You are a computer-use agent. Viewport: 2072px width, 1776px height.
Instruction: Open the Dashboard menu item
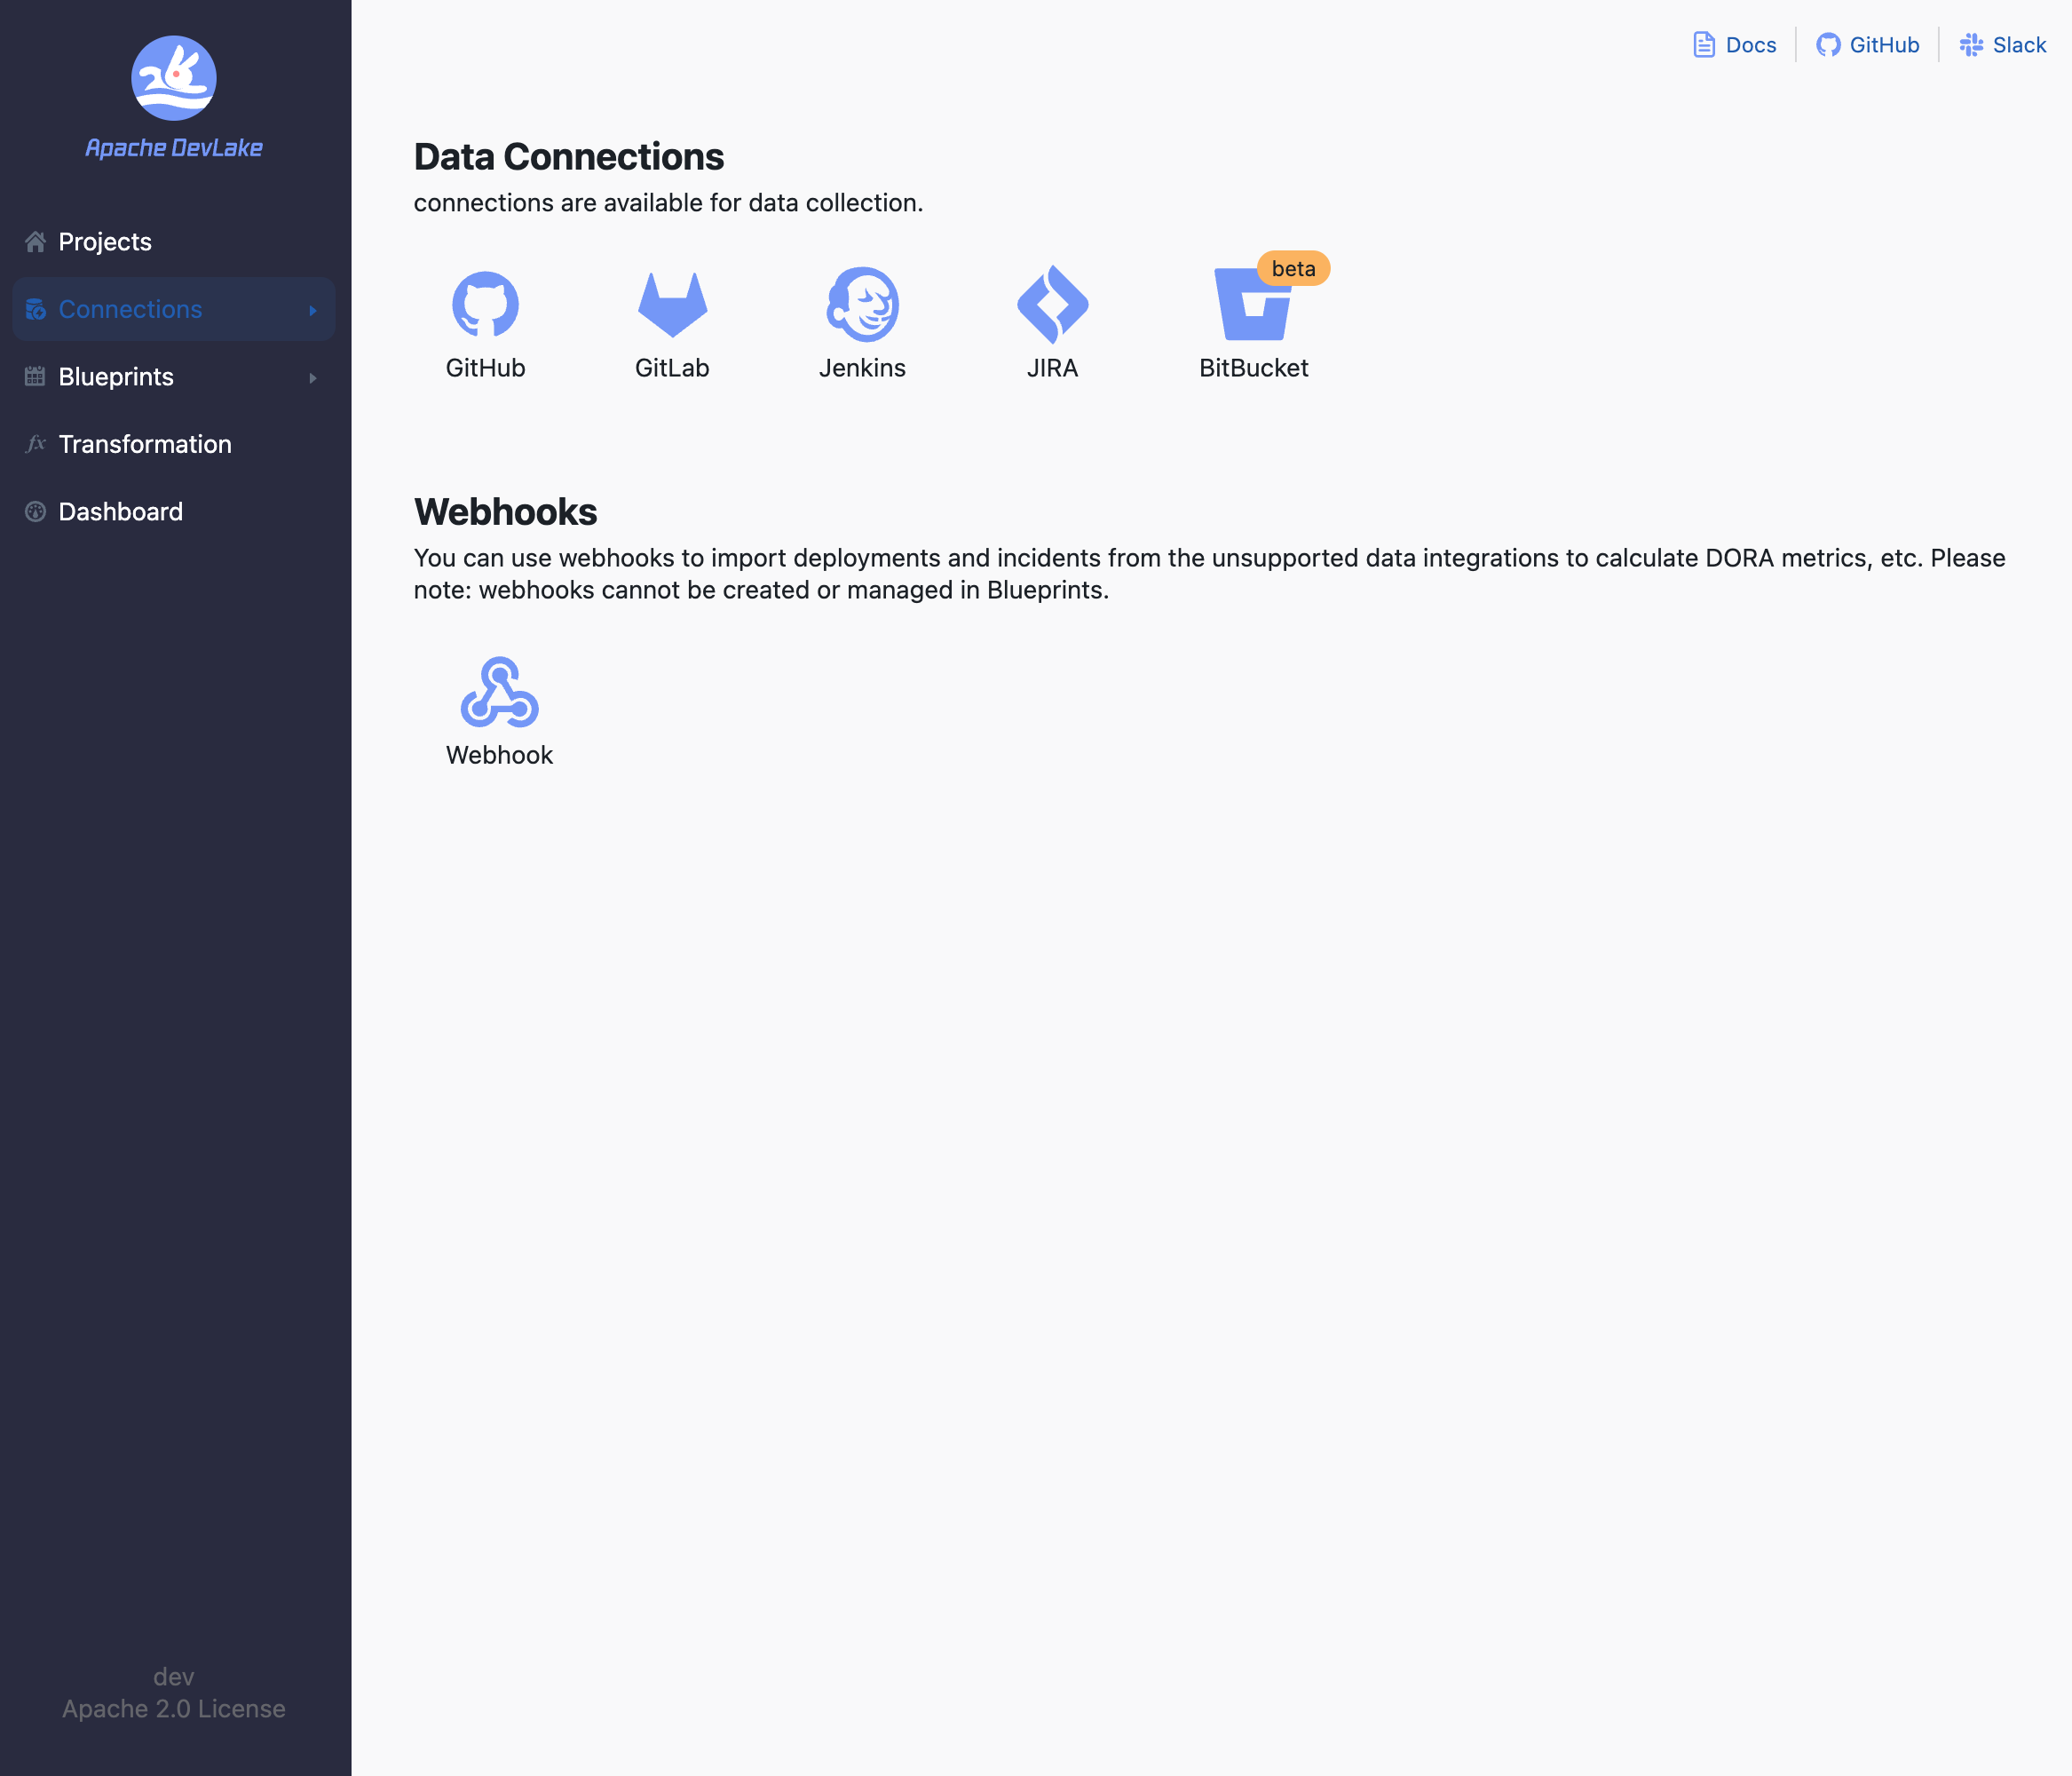pyautogui.click(x=120, y=512)
